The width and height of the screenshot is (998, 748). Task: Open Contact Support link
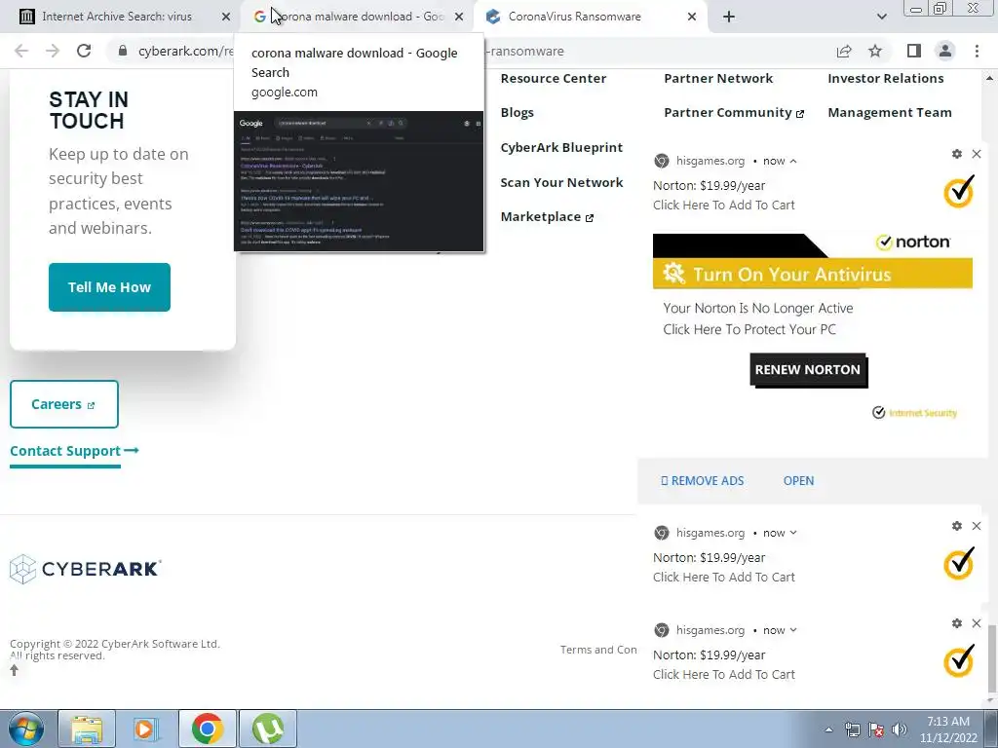pos(74,451)
